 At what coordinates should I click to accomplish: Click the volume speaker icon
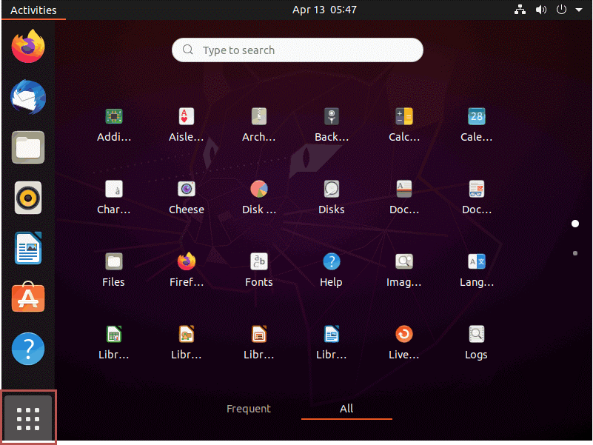[x=541, y=10]
